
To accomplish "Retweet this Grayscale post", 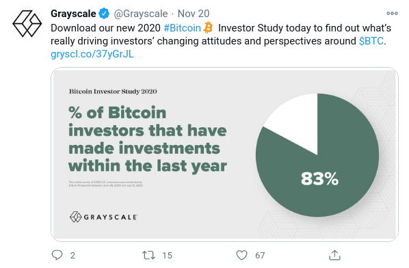I will click(148, 255).
